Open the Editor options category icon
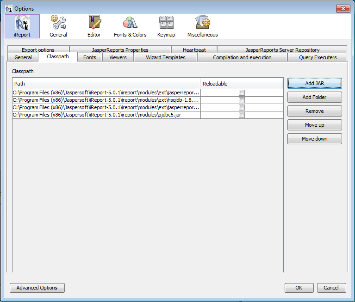355x302 pixels. point(94,26)
